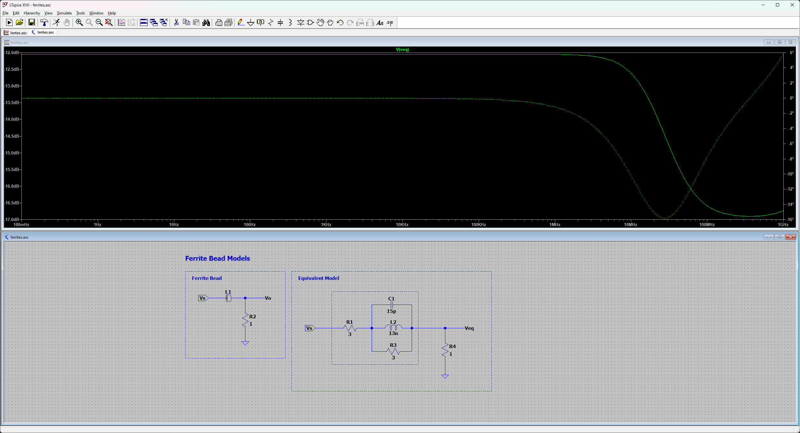The width and height of the screenshot is (800, 433).
Task: Click the Halt simulation hand icon
Action: (x=67, y=22)
